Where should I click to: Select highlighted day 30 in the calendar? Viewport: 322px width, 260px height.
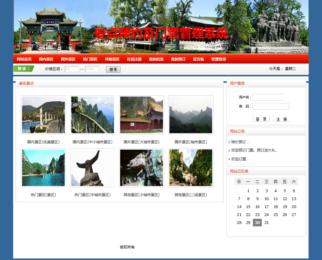(x=257, y=222)
